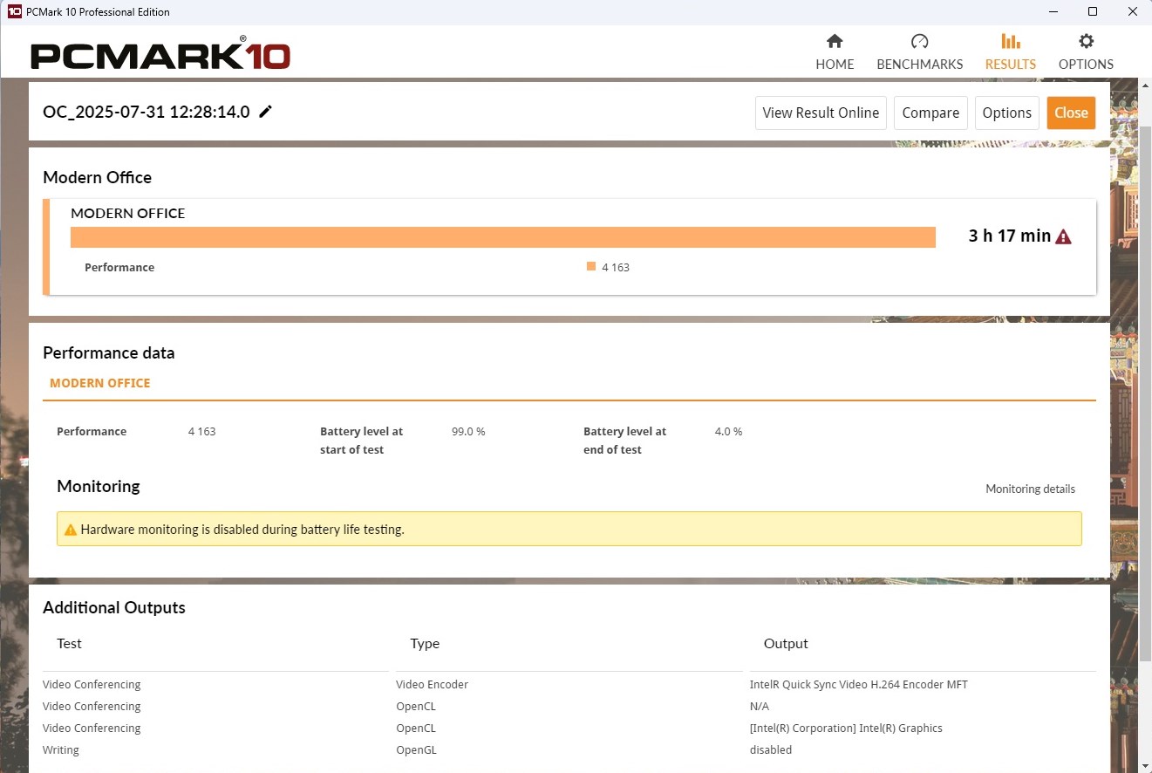Click the Monitoring heading

(x=99, y=486)
